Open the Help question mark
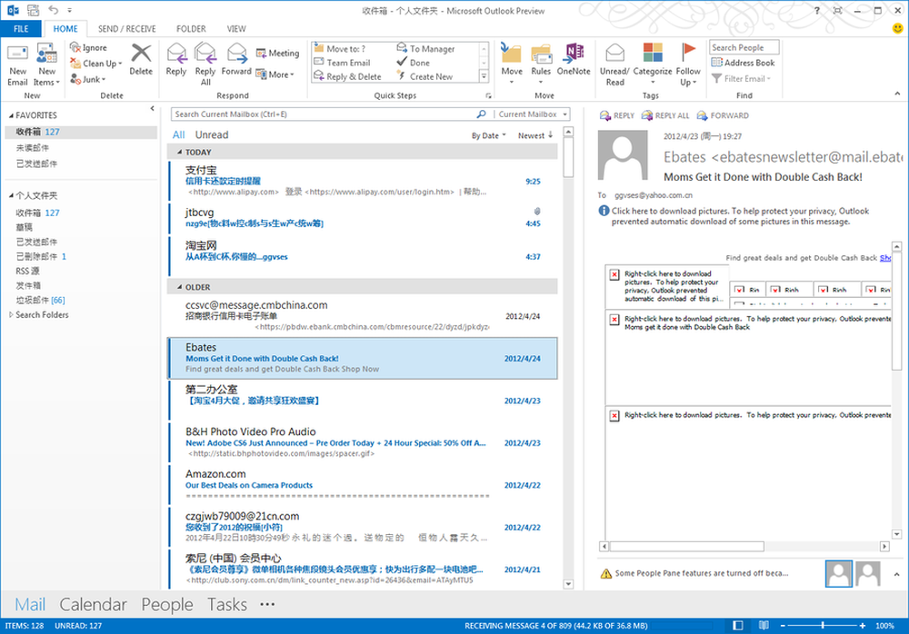This screenshot has width=909, height=634. pyautogui.click(x=816, y=10)
